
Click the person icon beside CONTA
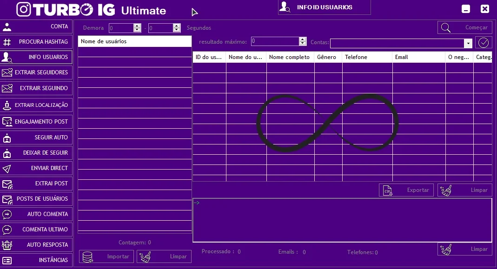click(7, 27)
